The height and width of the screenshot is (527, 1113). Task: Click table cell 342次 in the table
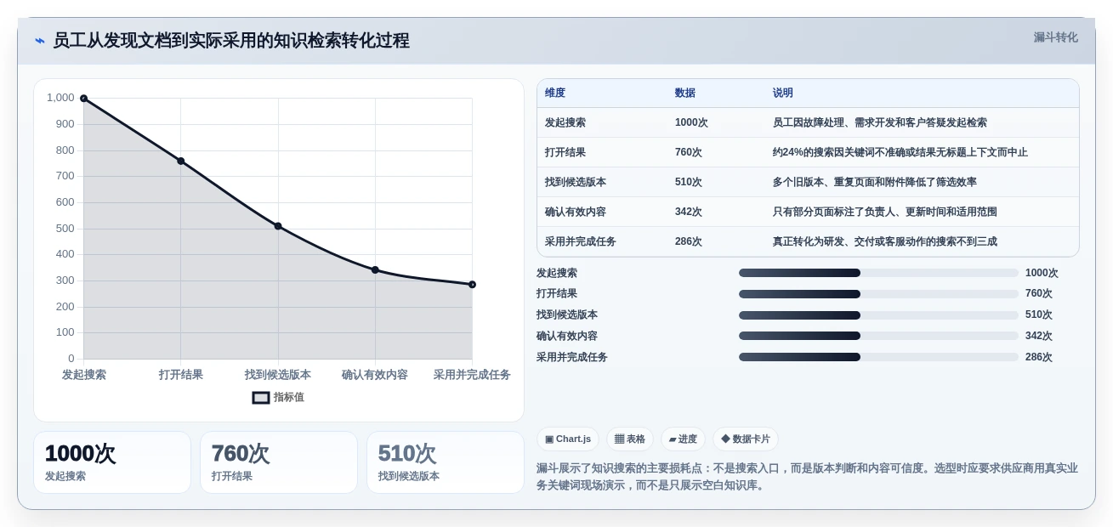(689, 212)
